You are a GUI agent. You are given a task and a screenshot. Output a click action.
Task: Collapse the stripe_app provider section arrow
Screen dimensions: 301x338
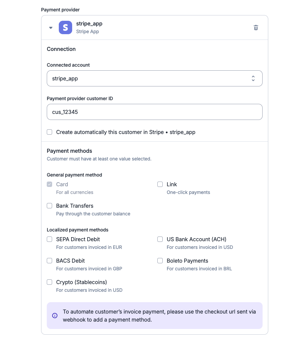point(51,27)
